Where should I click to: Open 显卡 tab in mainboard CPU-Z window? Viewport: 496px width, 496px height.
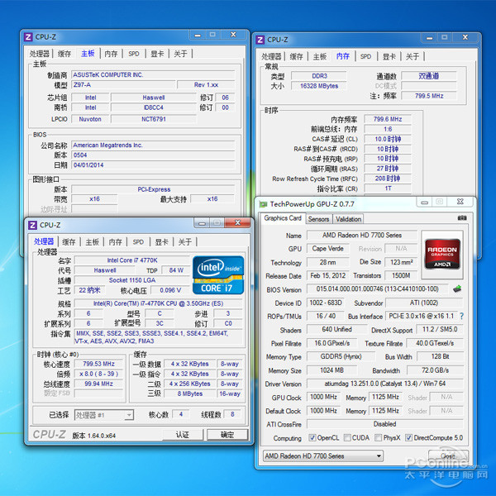[x=157, y=54]
